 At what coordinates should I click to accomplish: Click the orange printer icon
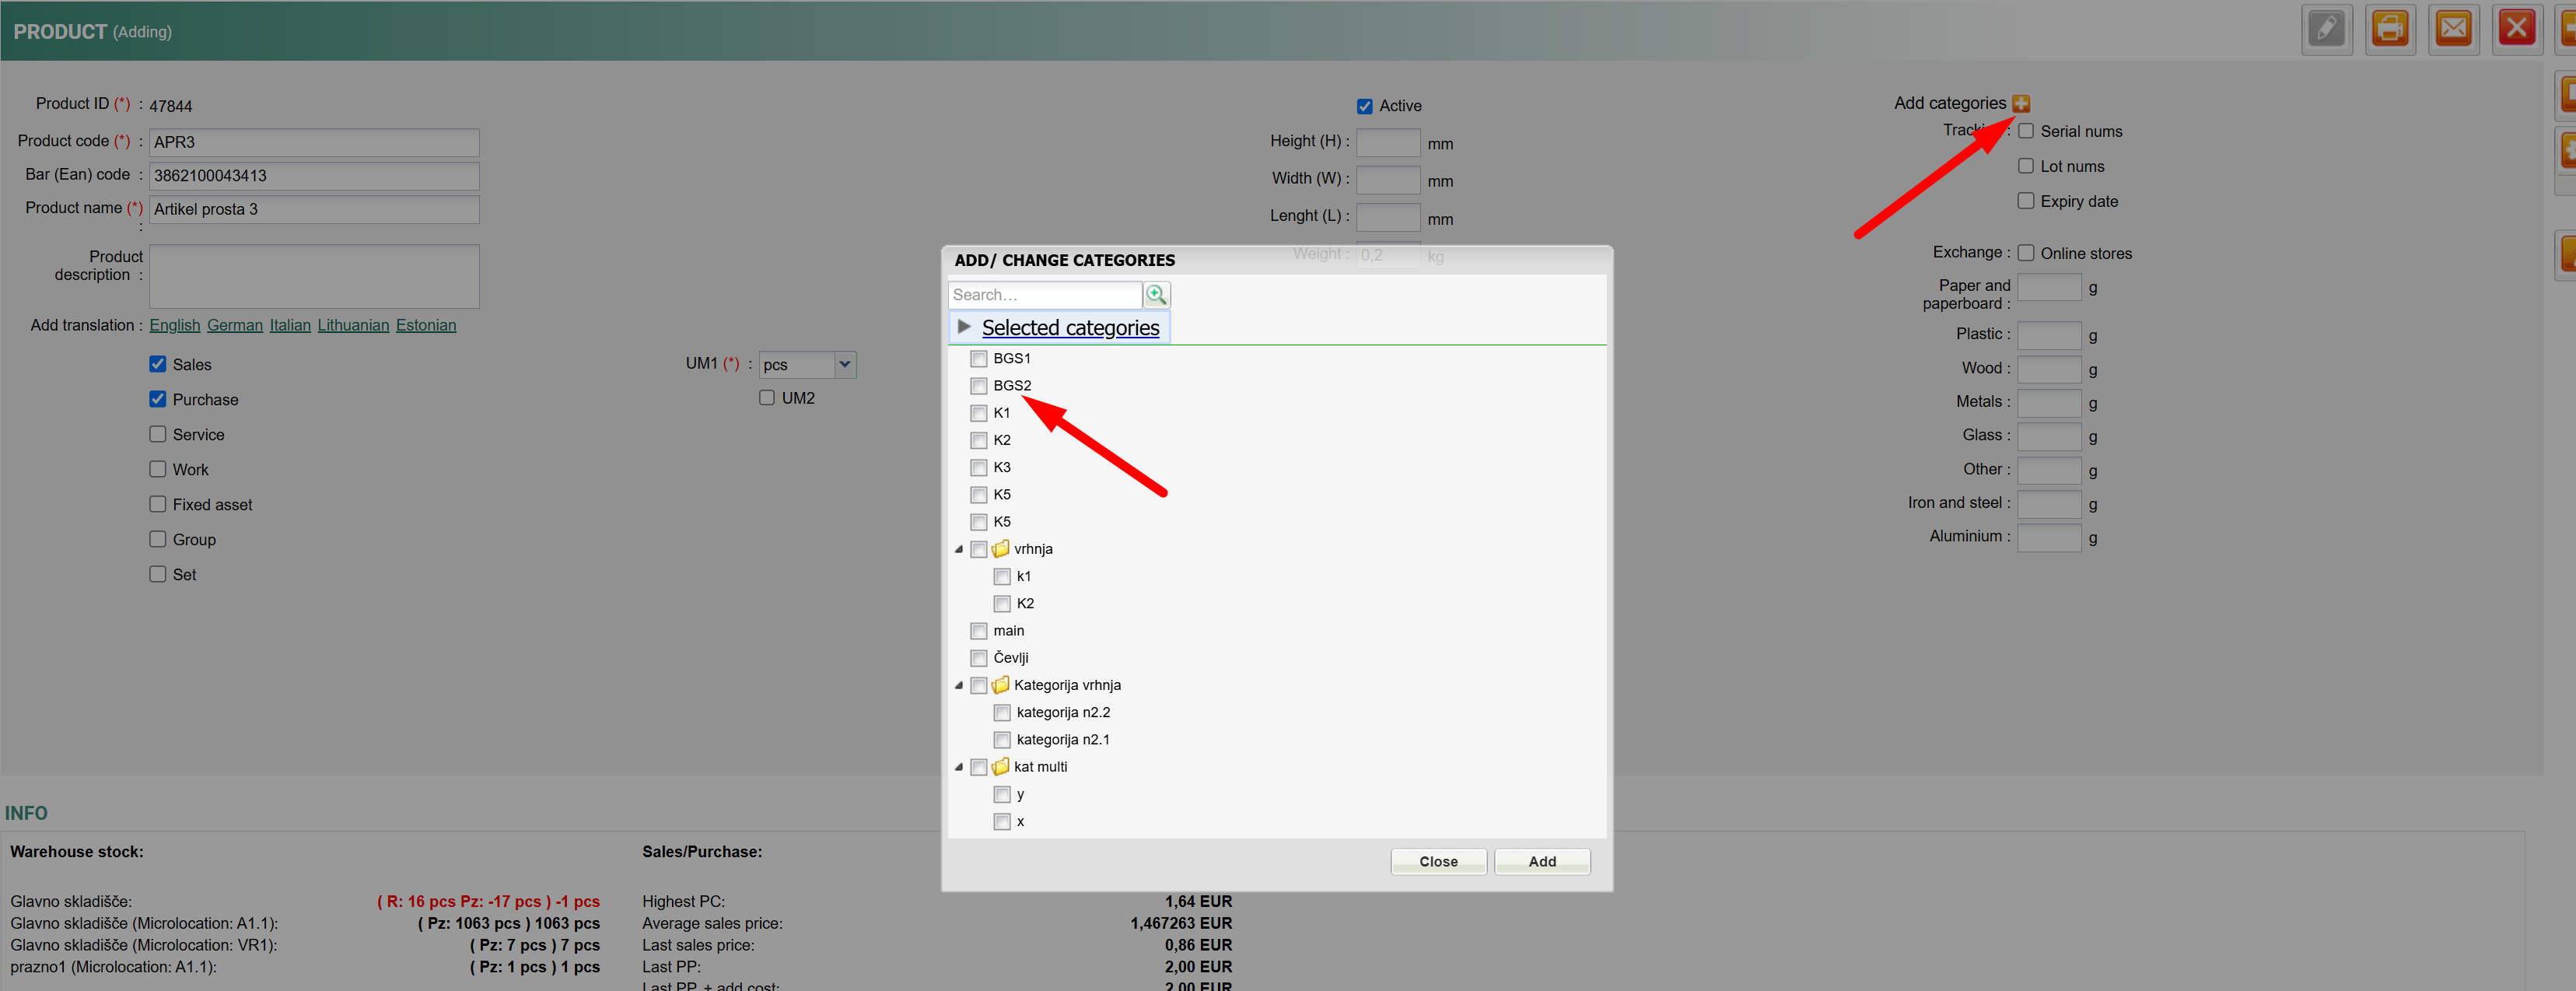pos(2389,29)
